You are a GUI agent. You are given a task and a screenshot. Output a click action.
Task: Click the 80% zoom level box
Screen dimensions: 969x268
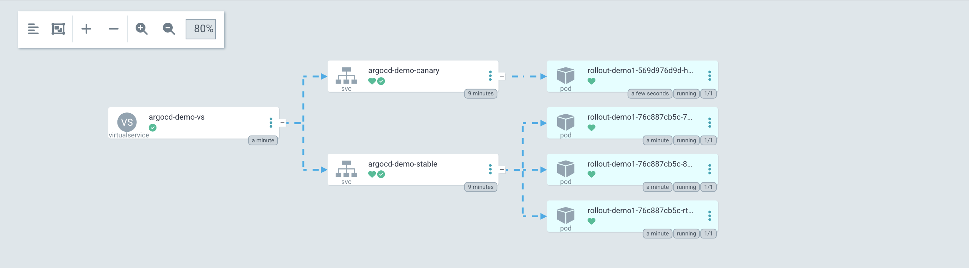201,29
